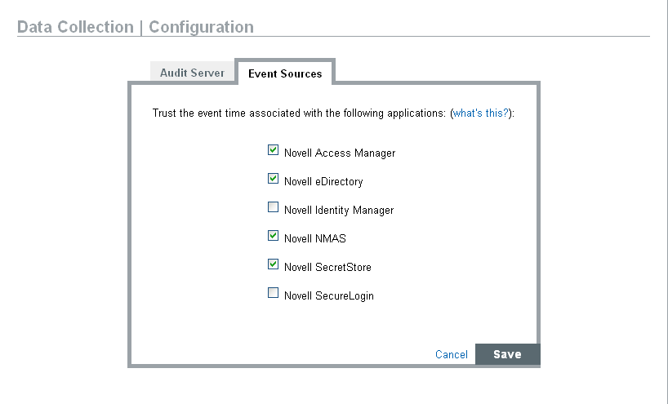Toggle off the Novell SecretStore checkbox
The height and width of the screenshot is (404, 668).
273,264
